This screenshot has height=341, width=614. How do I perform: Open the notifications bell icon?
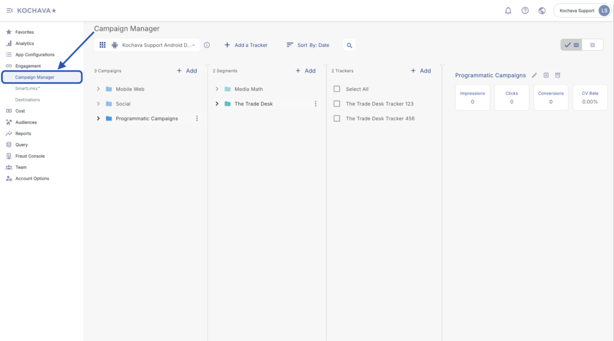coord(508,11)
